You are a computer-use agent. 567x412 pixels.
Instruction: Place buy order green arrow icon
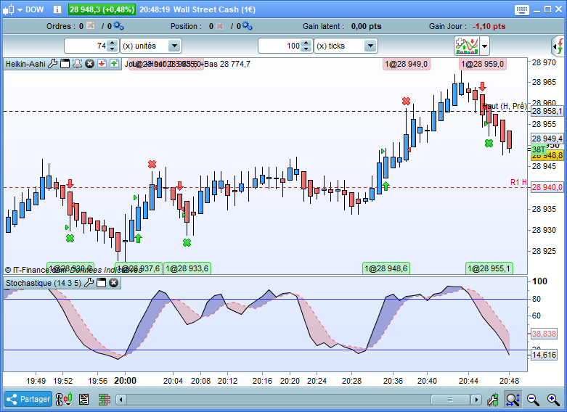click(x=114, y=64)
